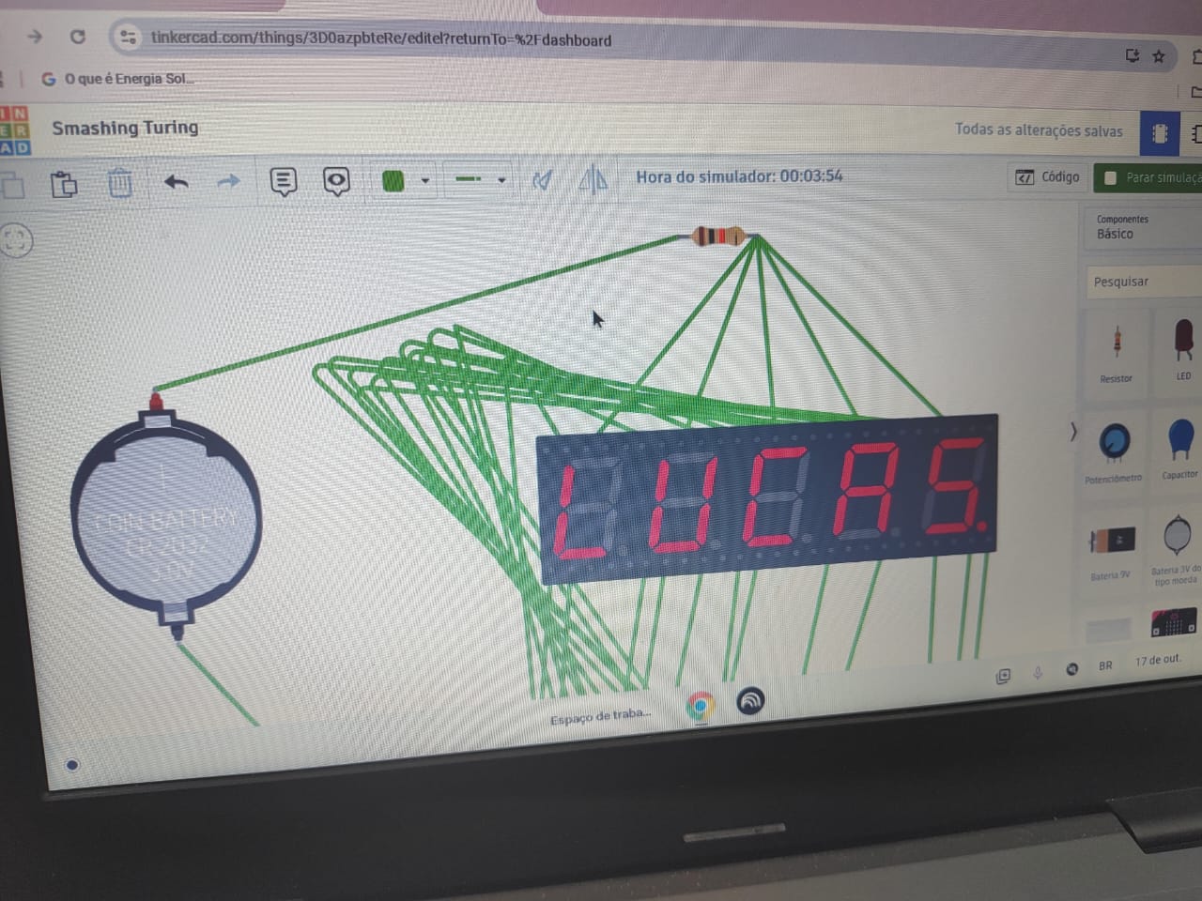Click the paste clipboard icon in toolbar
Image resolution: width=1202 pixels, height=901 pixels.
pyautogui.click(x=64, y=184)
